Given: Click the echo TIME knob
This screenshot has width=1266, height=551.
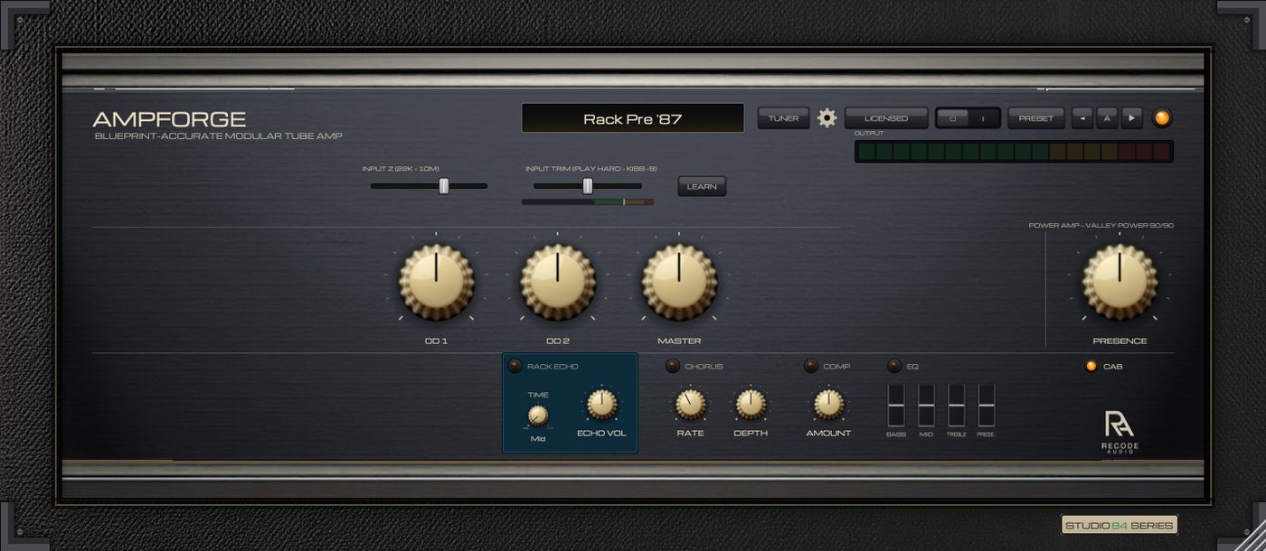Looking at the screenshot, I should (538, 416).
